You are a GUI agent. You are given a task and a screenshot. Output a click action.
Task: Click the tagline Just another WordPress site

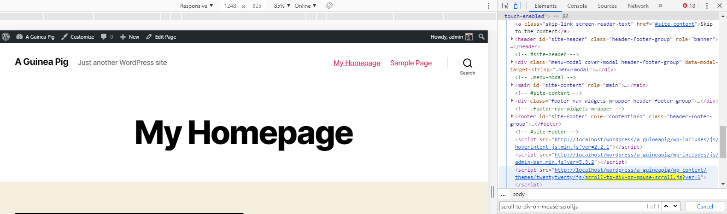pyautogui.click(x=123, y=63)
